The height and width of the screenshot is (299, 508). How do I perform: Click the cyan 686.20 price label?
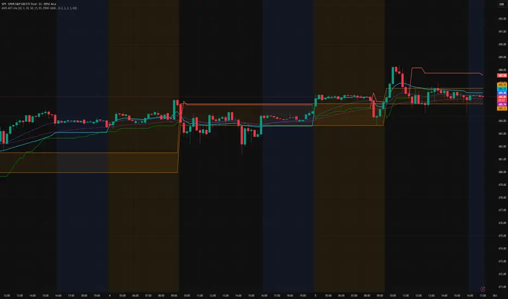coord(502,89)
